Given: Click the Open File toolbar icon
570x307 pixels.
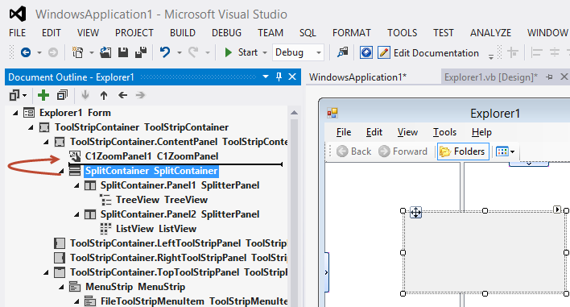Looking at the screenshot, I should coord(105,52).
